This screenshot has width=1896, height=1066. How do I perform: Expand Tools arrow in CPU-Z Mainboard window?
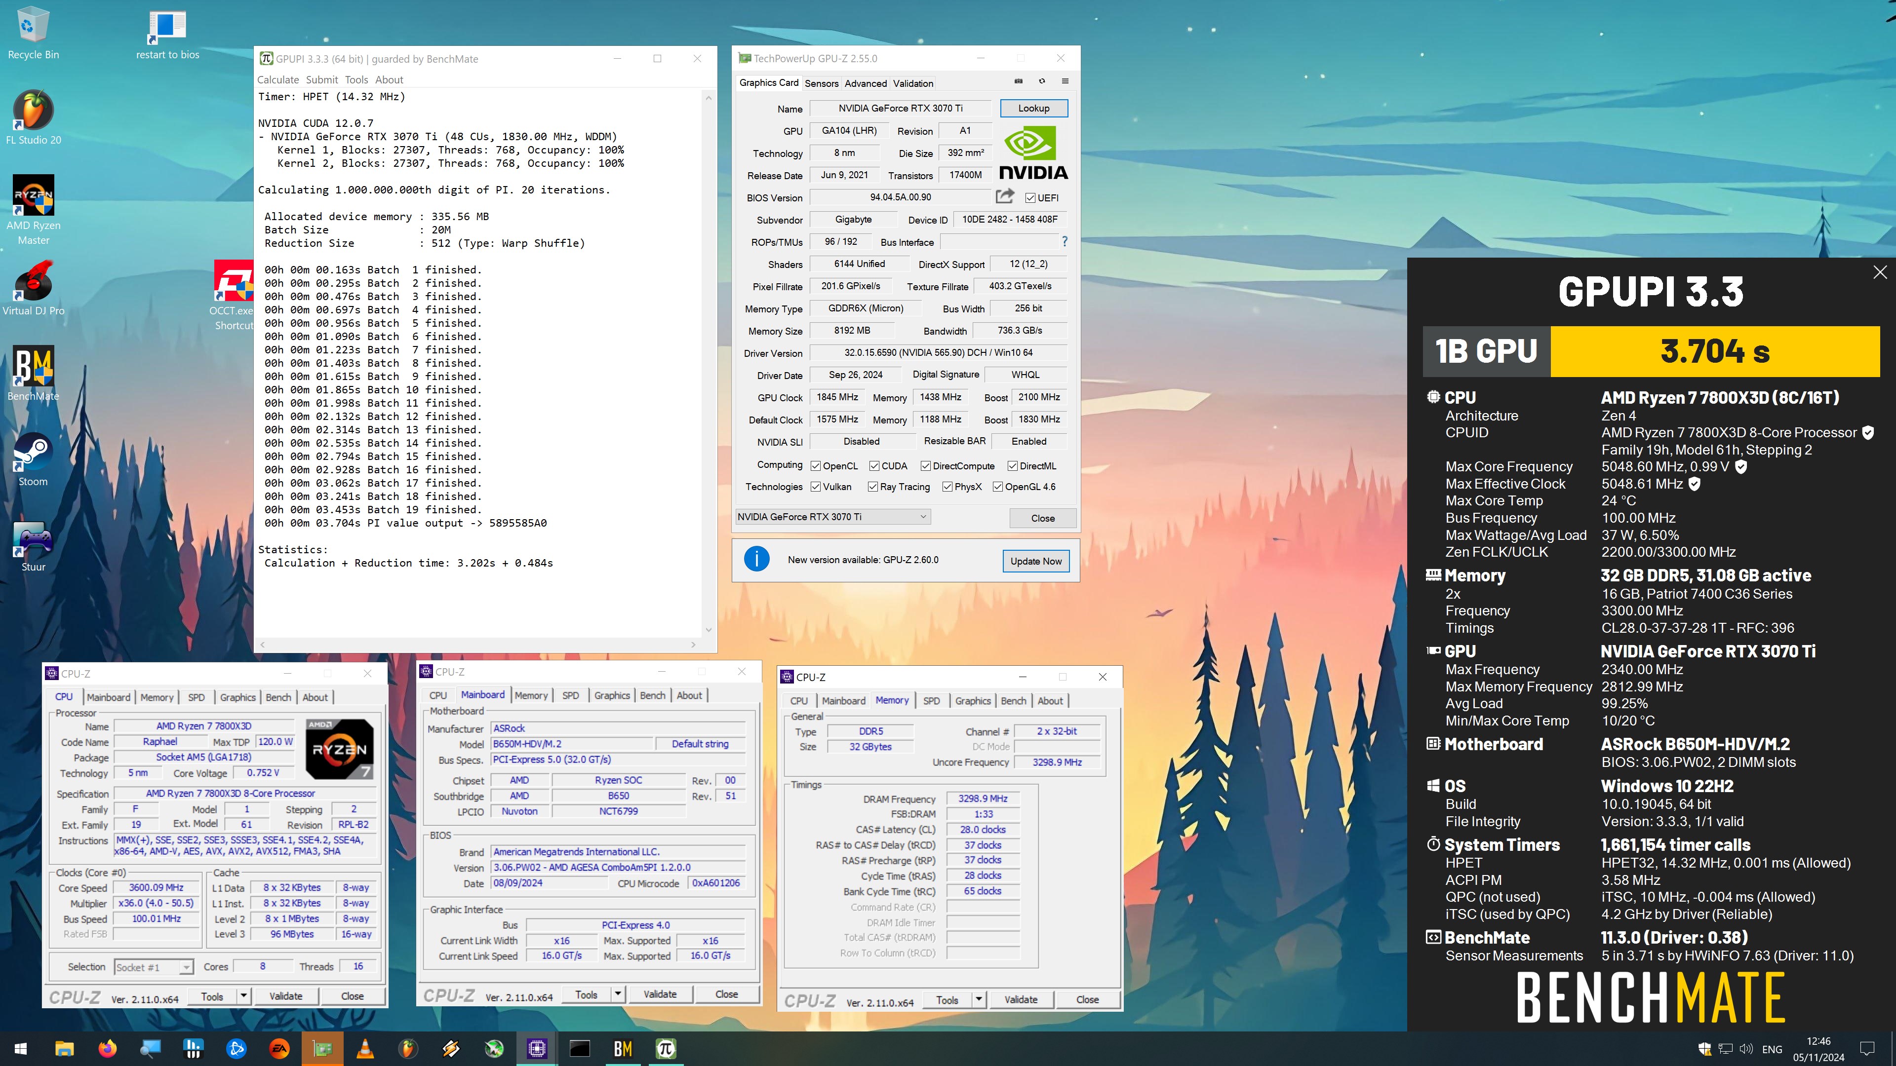coord(618,994)
